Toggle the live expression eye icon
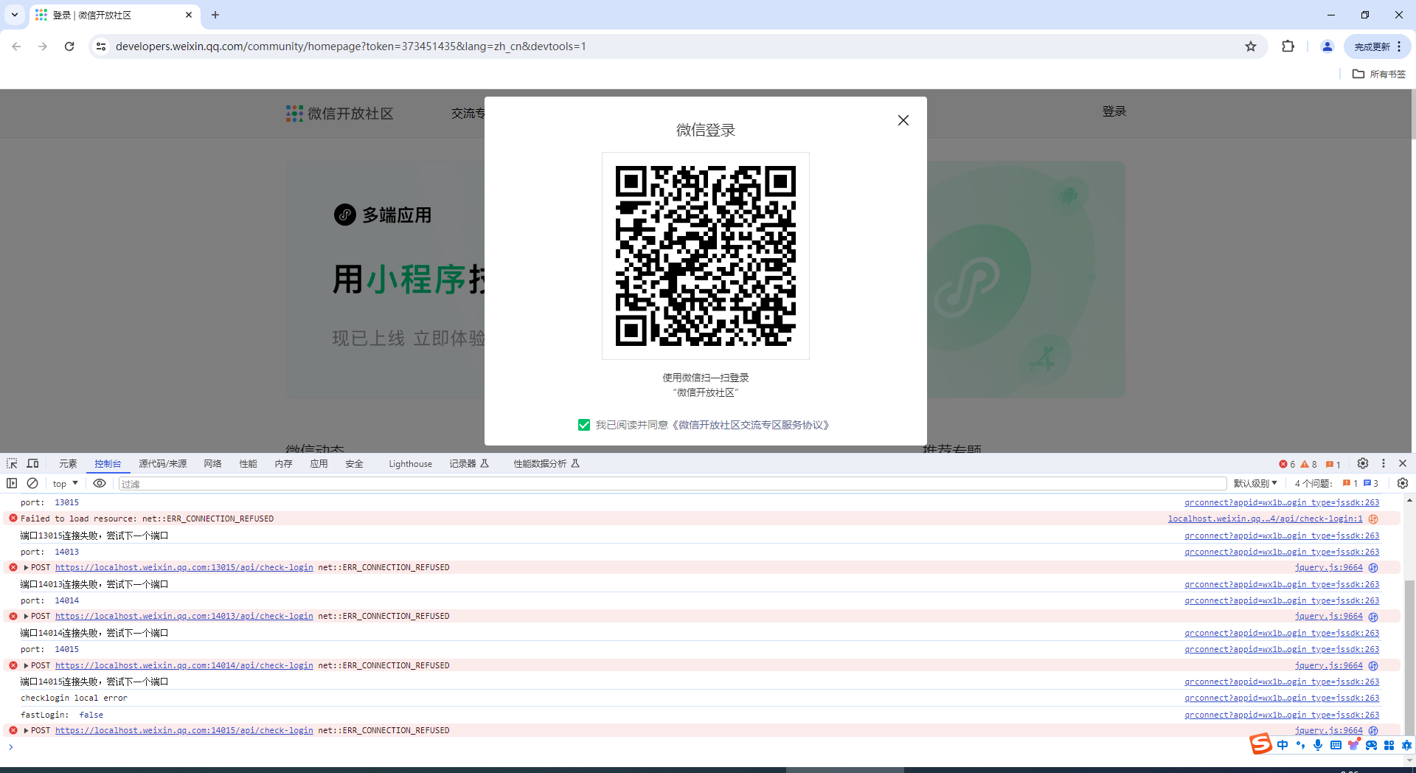Viewport: 1416px width, 773px height. tap(100, 483)
